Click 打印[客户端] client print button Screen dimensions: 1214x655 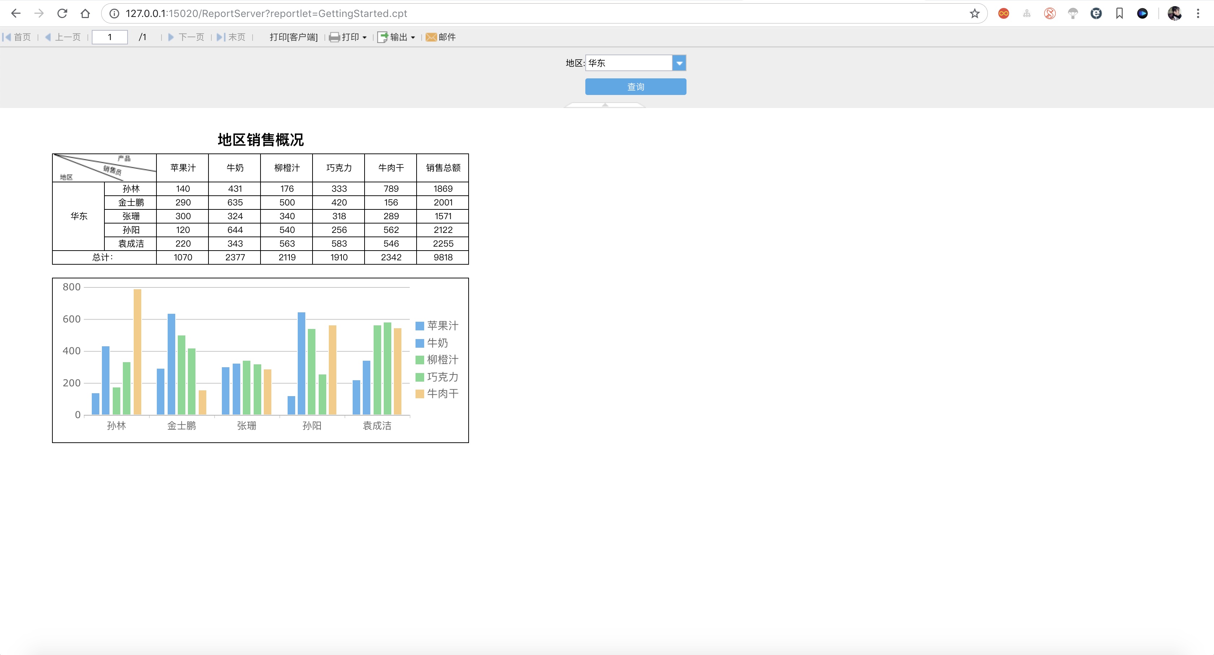pos(294,37)
